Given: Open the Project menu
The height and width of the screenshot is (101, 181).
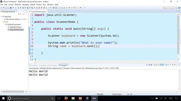Looking at the screenshot, I should pos(39,4).
